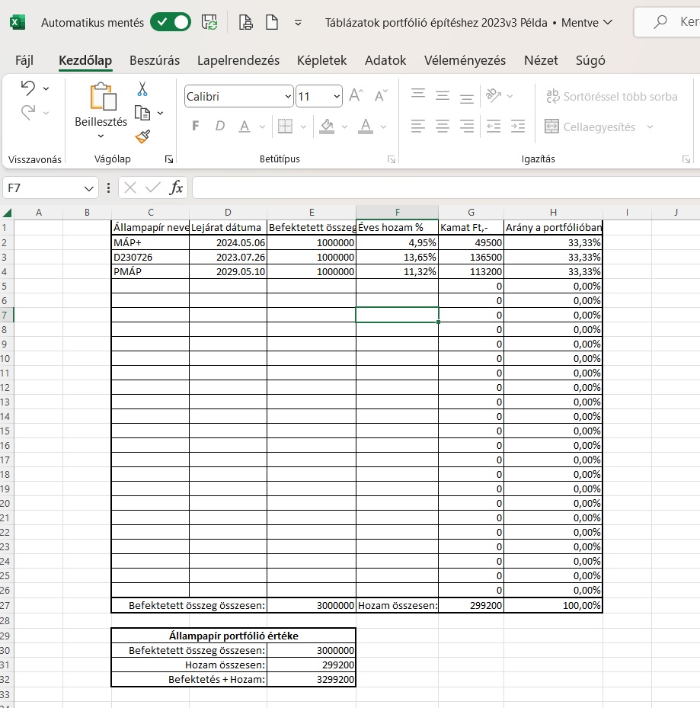
Task: Click the Increase Font Size icon
Action: point(356,96)
